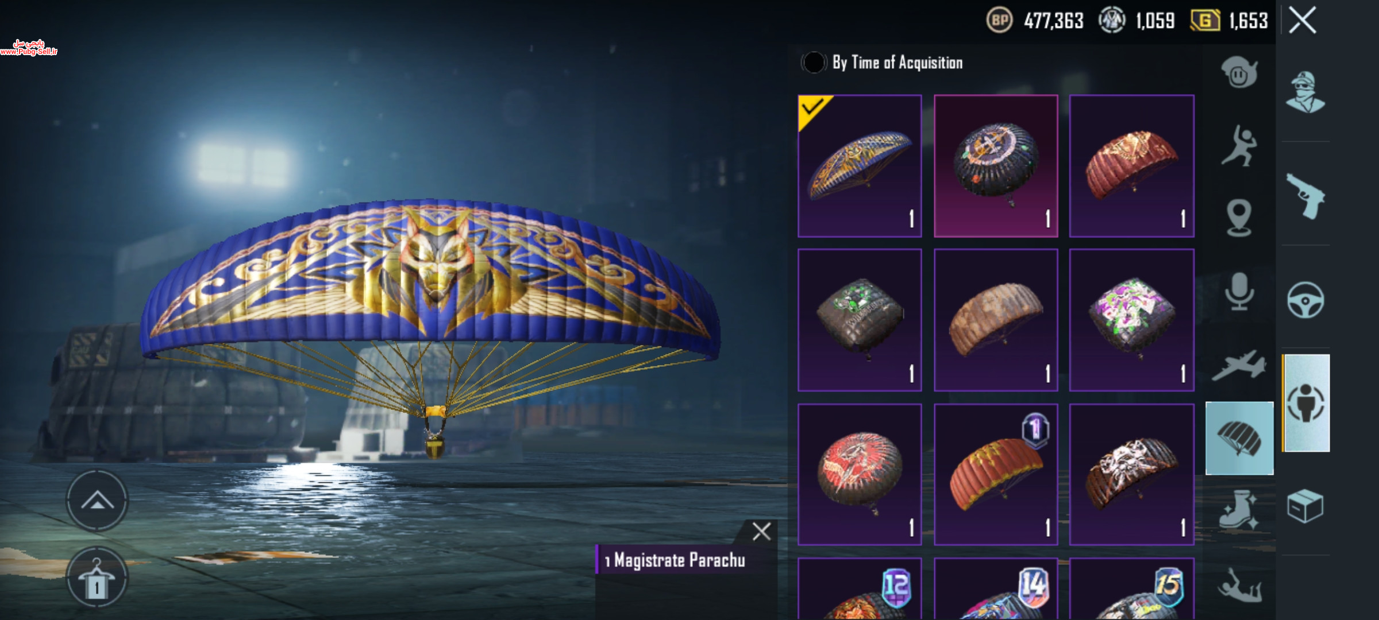Select the location pin landing marker icon
This screenshot has width=1379, height=620.
pos(1239,218)
